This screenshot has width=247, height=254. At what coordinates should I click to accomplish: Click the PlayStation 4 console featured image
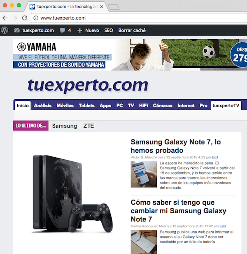tap(72, 193)
